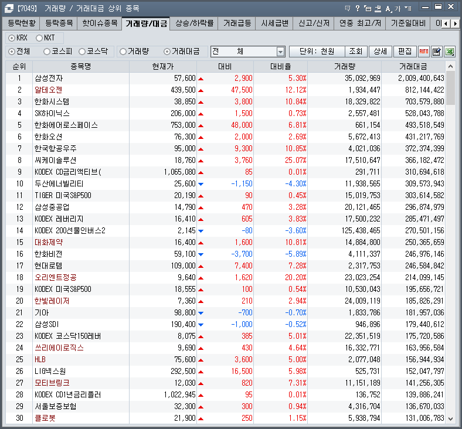
Task: Switch to the 시세급변 tab
Action: [x=274, y=23]
